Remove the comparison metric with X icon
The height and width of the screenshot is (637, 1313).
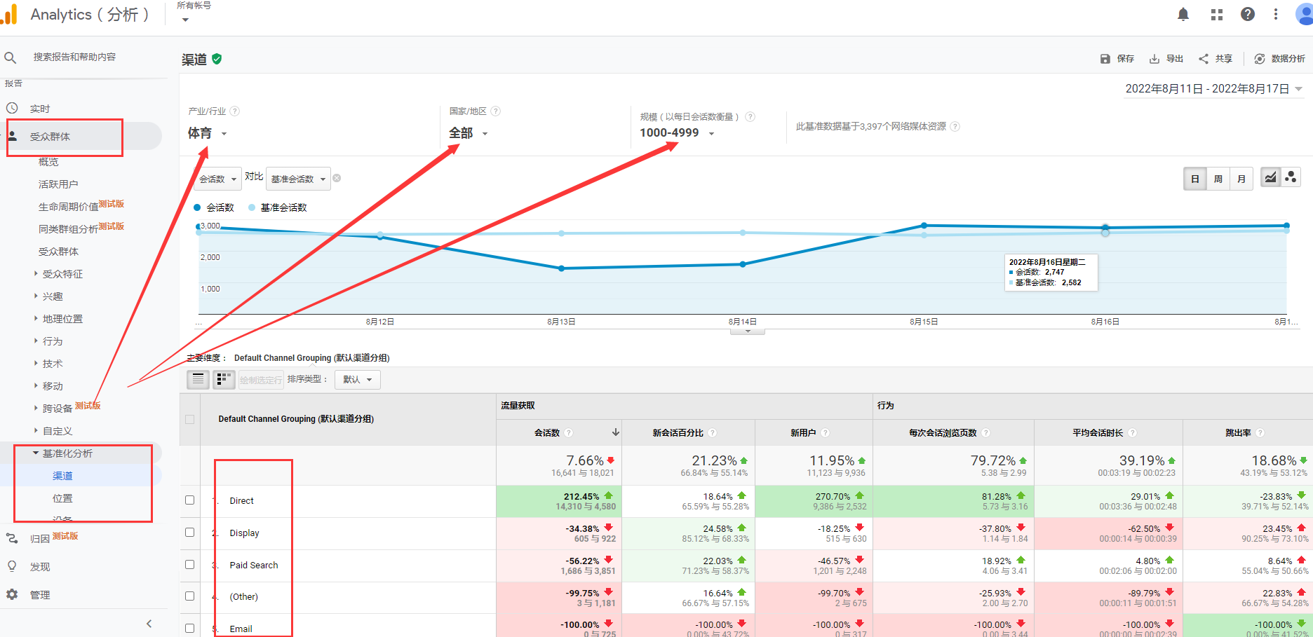click(337, 178)
